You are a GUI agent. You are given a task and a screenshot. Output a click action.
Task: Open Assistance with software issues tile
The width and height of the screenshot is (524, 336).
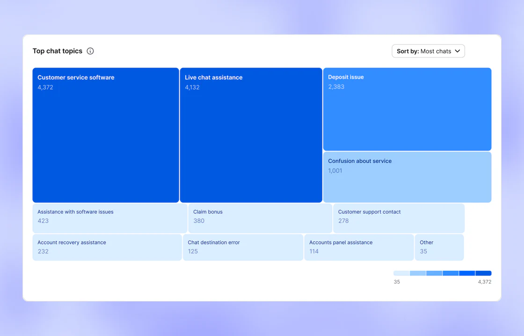click(109, 218)
